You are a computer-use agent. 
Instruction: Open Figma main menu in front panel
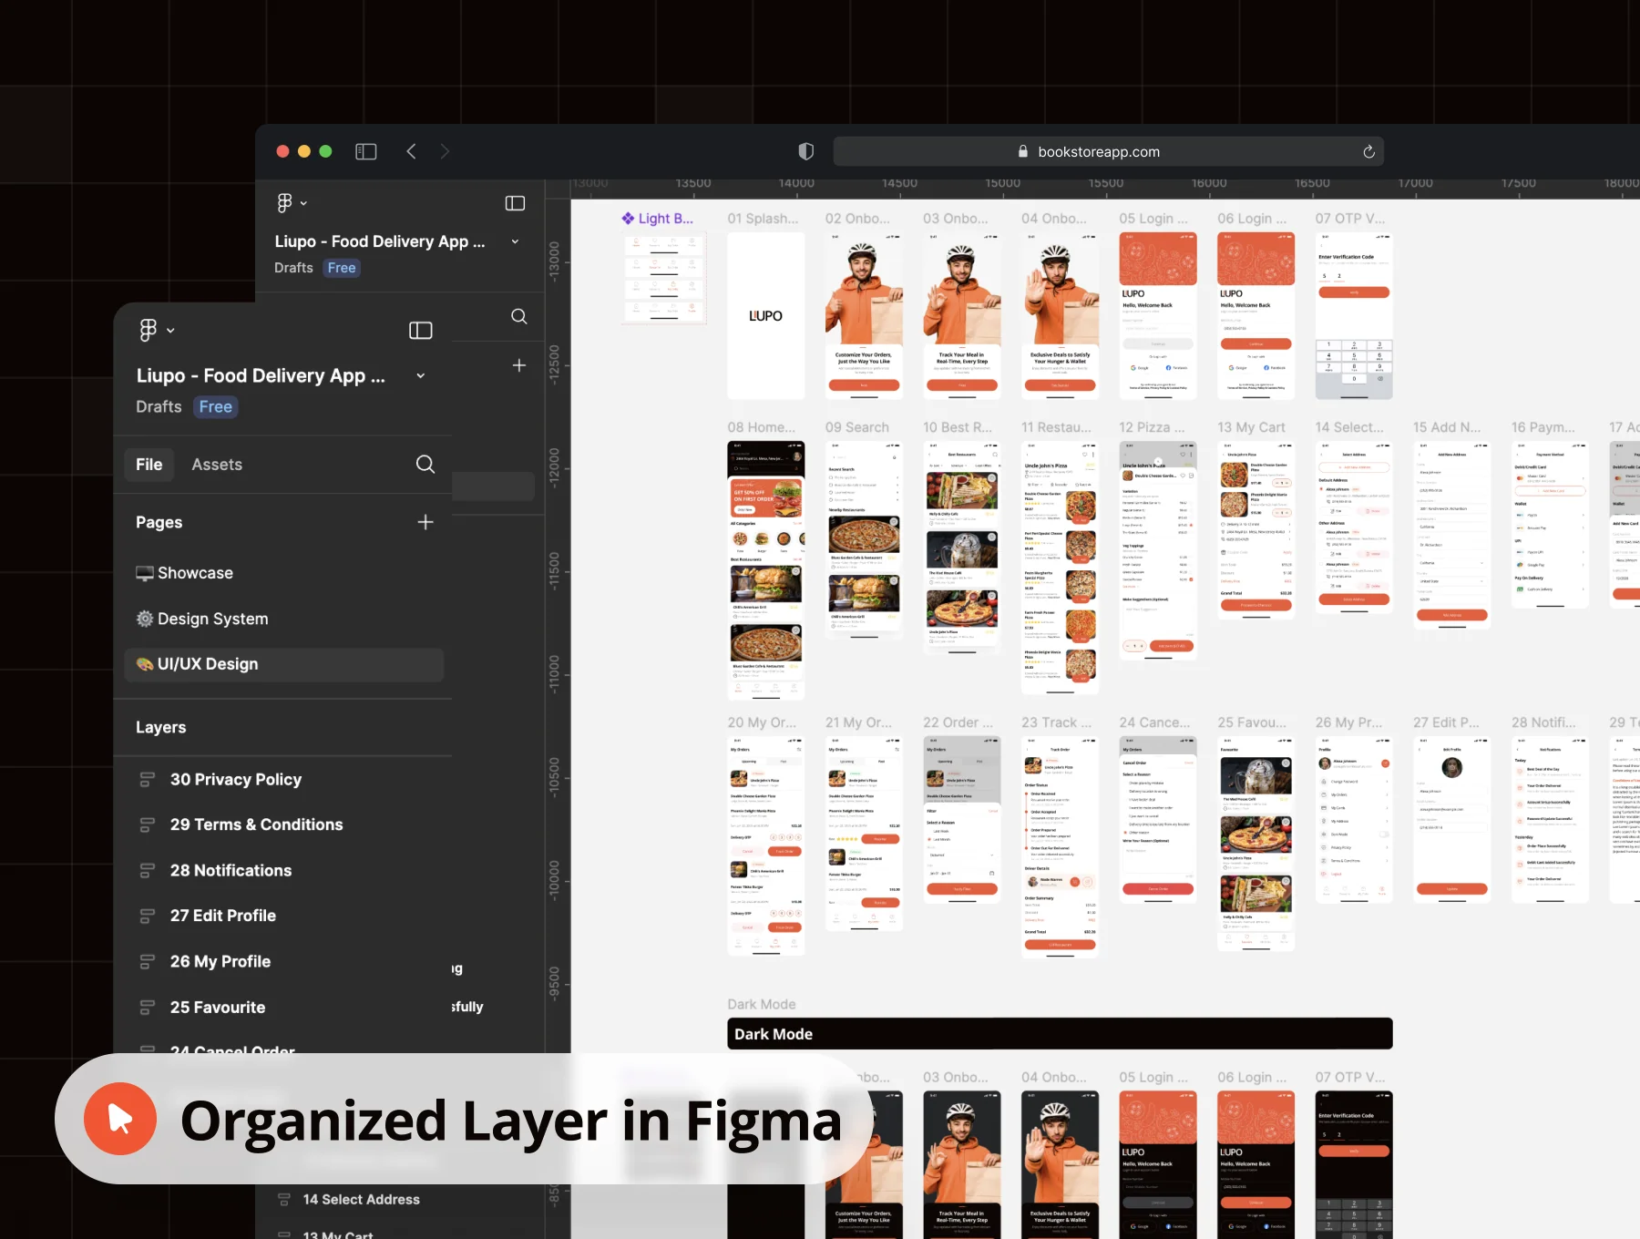(156, 330)
